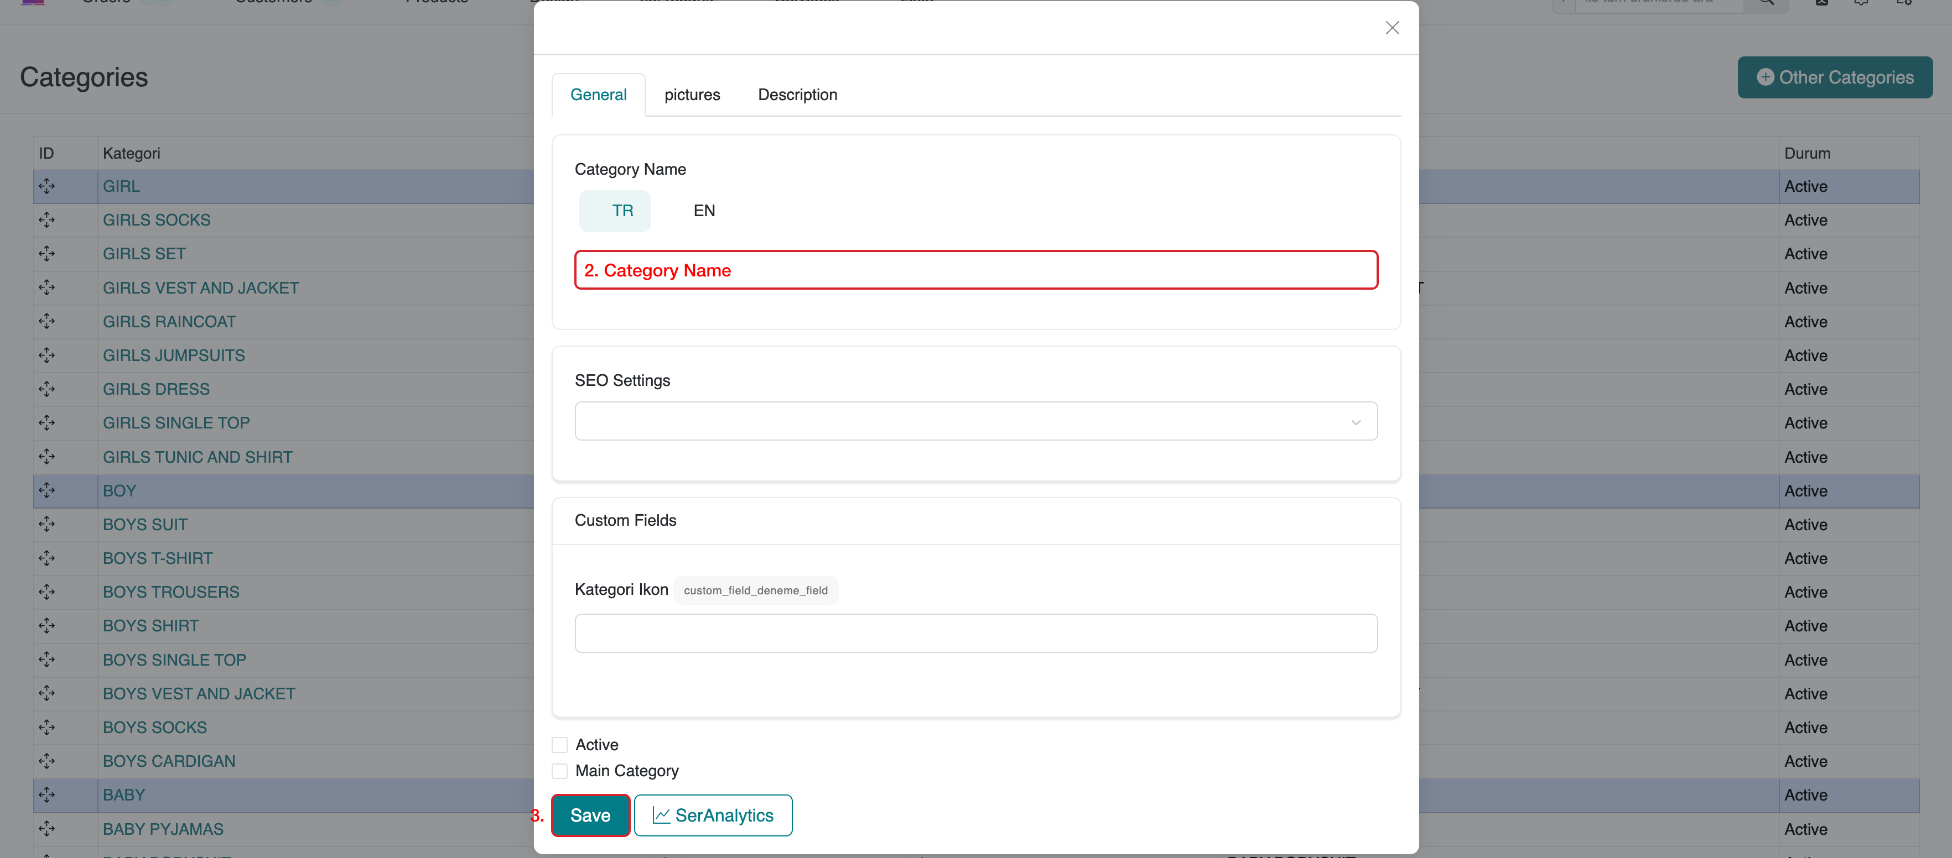Open the Description tab
The width and height of the screenshot is (1952, 858).
(x=797, y=95)
